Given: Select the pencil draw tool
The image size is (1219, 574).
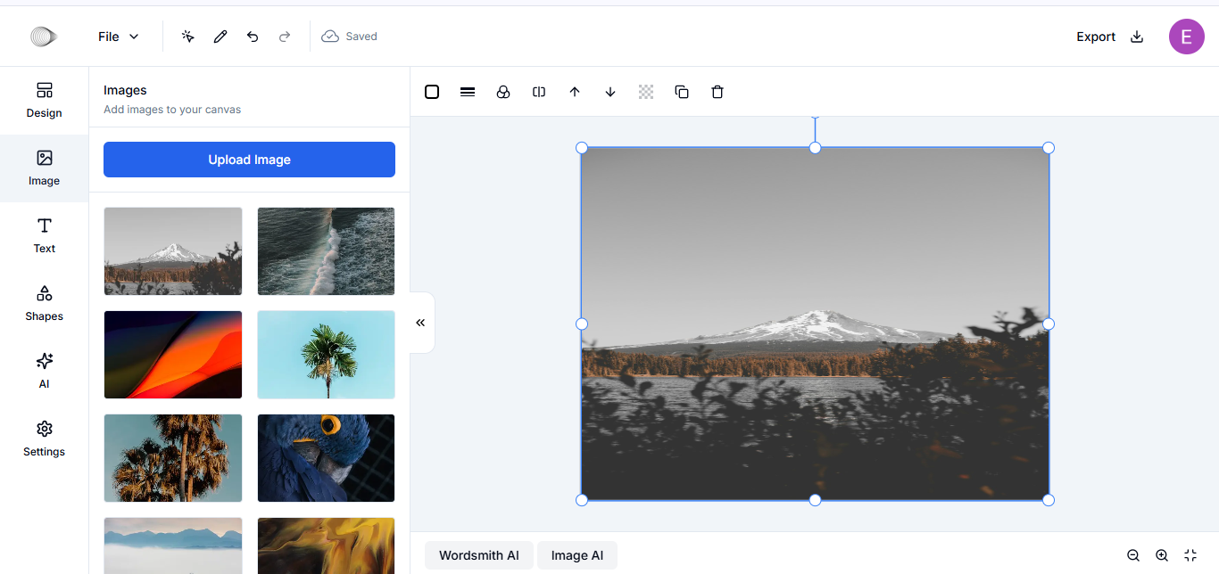Looking at the screenshot, I should pos(220,37).
